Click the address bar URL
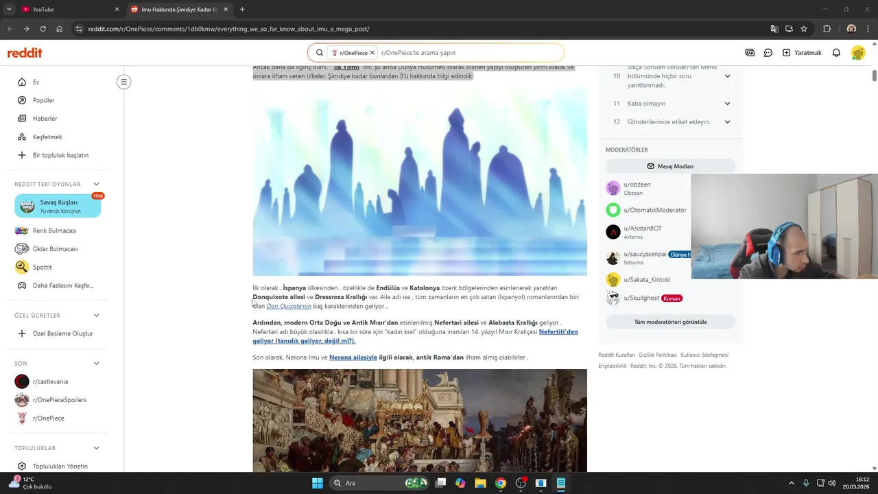878x494 pixels. 229,29
